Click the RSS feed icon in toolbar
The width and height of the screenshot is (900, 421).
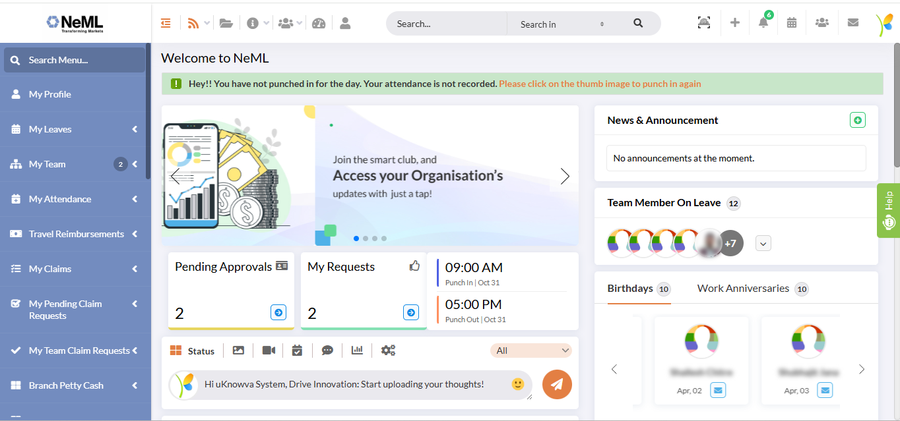193,23
